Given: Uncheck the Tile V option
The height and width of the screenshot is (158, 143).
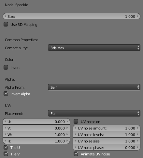Looking at the screenshot, I should 6,154.
